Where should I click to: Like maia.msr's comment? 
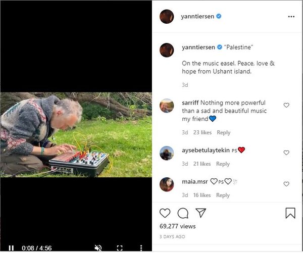[286, 184]
